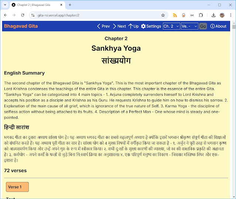
Task: Open the Chrome profile avatar
Action: point(222,15)
